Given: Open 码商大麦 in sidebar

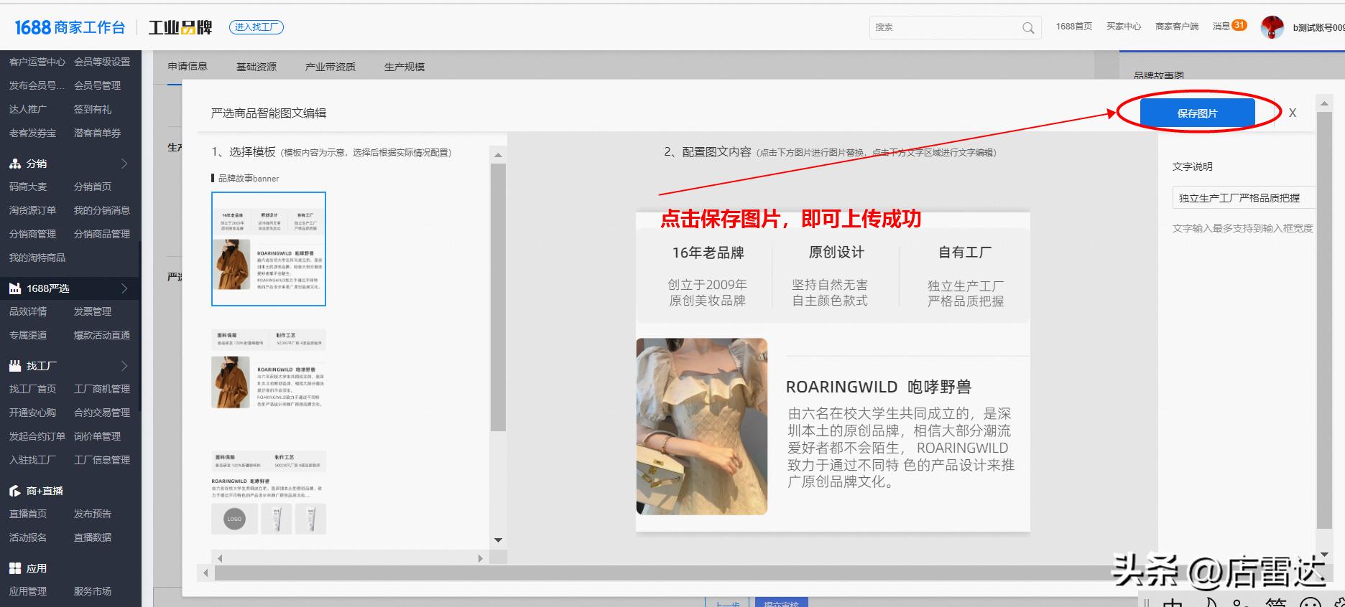Looking at the screenshot, I should pyautogui.click(x=28, y=187).
